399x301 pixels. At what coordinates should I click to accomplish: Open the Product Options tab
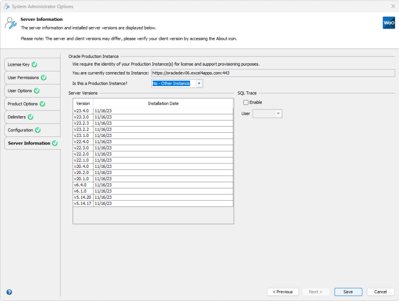point(22,104)
